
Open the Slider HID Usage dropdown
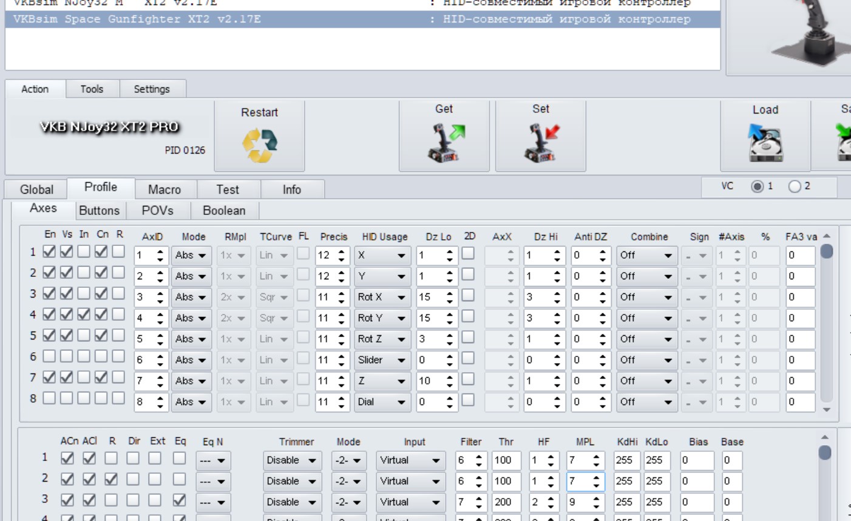click(382, 360)
